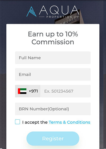Open the Terms & Conditions link
The height and width of the screenshot is (149, 106).
(x=69, y=122)
